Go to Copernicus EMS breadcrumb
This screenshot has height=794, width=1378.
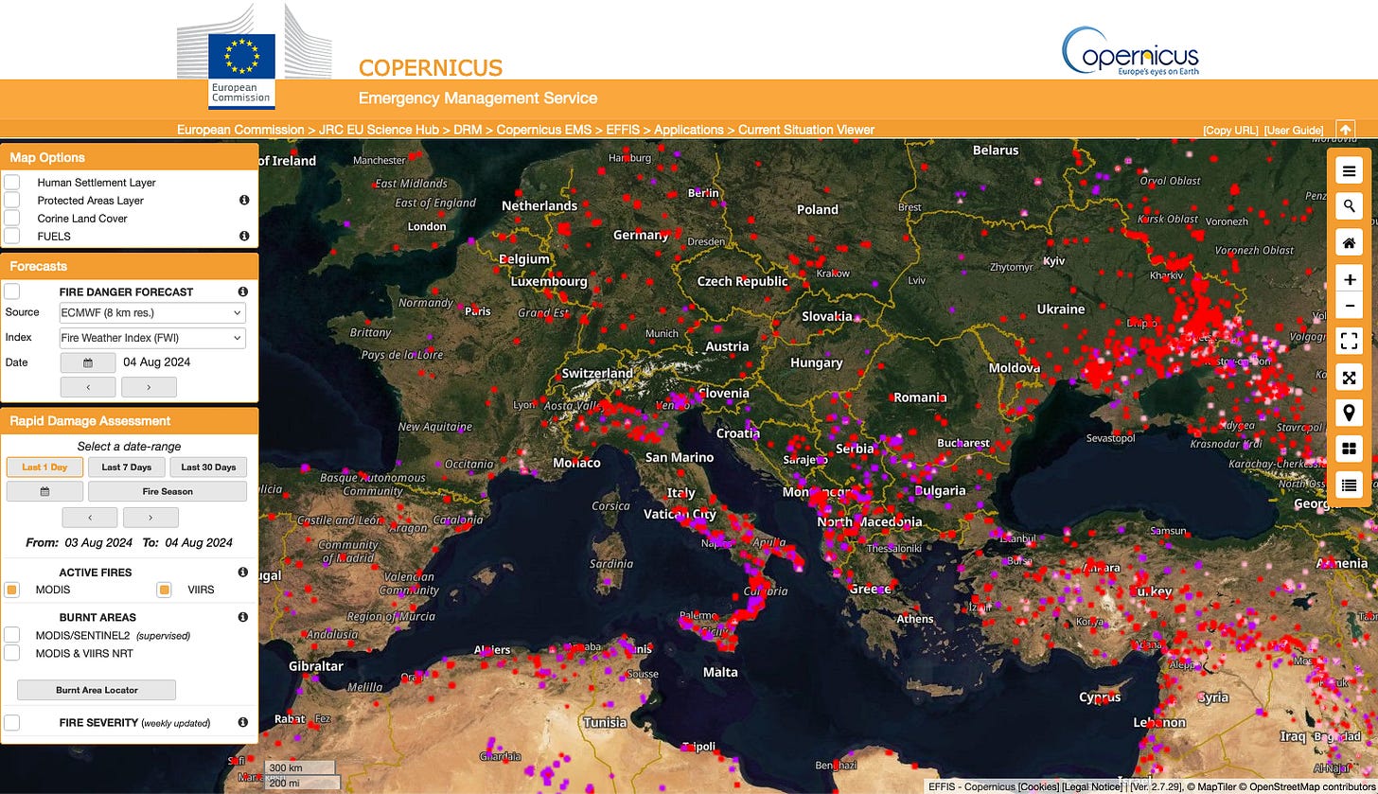[x=545, y=130]
